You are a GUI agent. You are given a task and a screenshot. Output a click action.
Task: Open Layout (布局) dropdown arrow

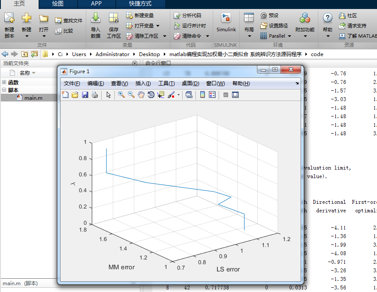249,36
